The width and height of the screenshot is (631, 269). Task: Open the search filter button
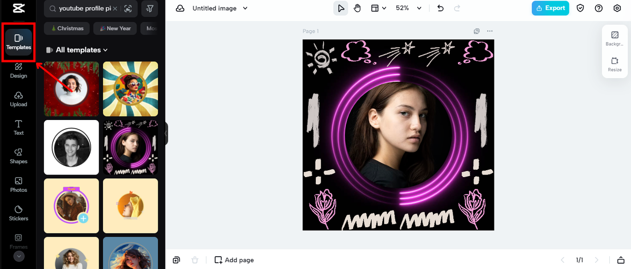coord(150,8)
